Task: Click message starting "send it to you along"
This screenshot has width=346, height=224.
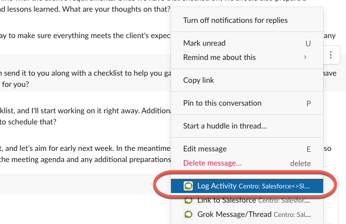Action: pos(85,78)
